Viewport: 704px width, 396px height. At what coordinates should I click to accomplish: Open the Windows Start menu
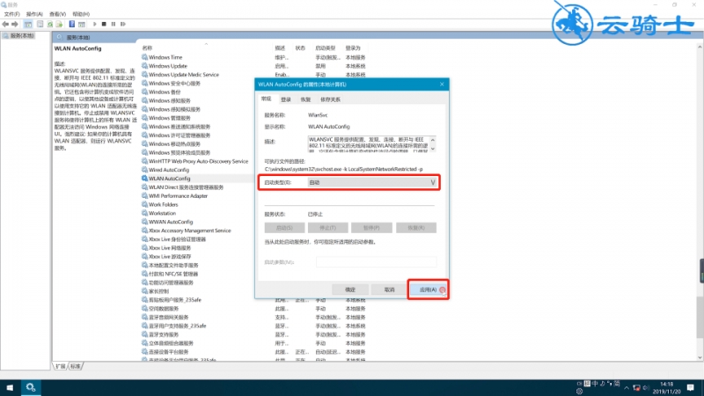tap(10, 387)
